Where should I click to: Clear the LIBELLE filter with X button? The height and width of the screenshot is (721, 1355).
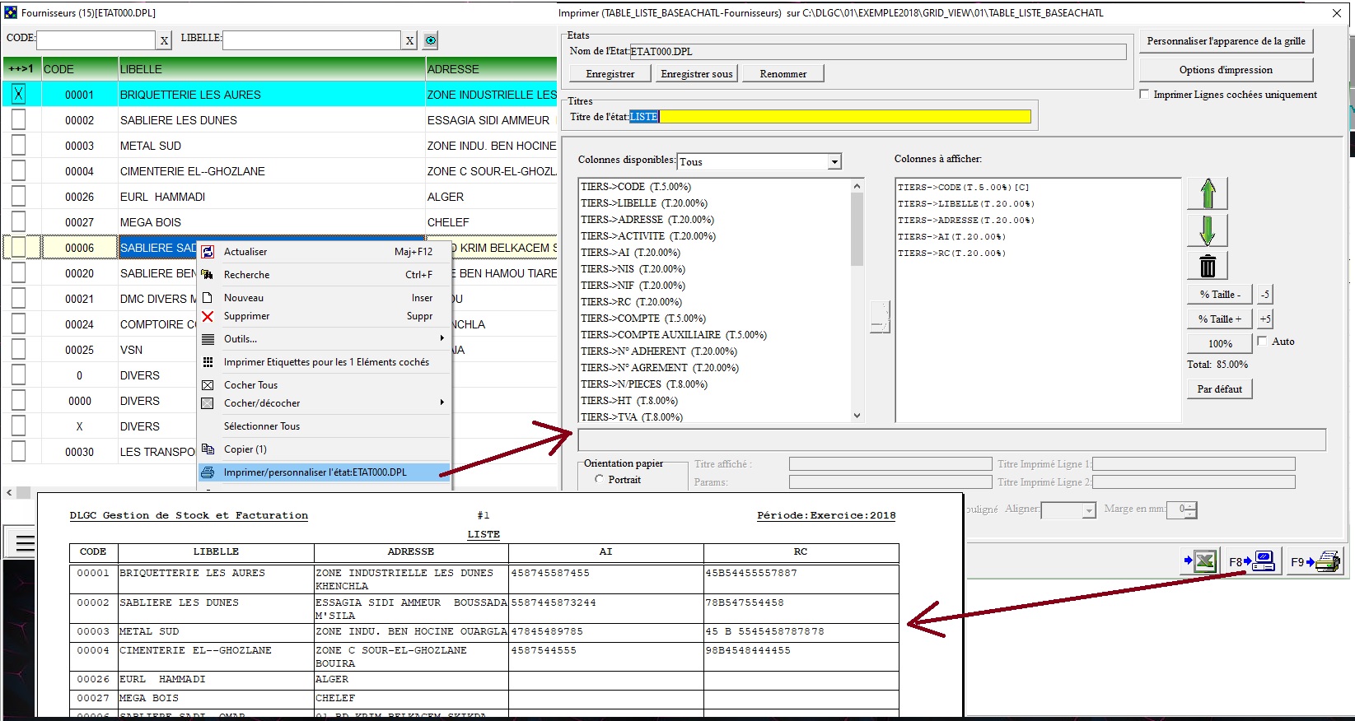tap(409, 40)
